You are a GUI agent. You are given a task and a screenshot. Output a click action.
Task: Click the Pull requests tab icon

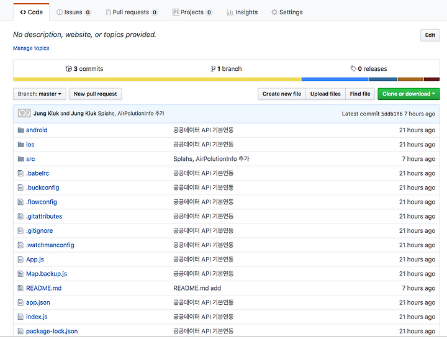pos(108,12)
